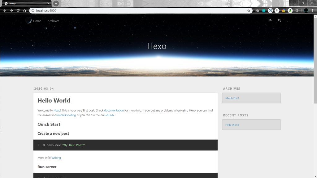
Task: Open the RSS feed icon
Action: click(x=270, y=20)
